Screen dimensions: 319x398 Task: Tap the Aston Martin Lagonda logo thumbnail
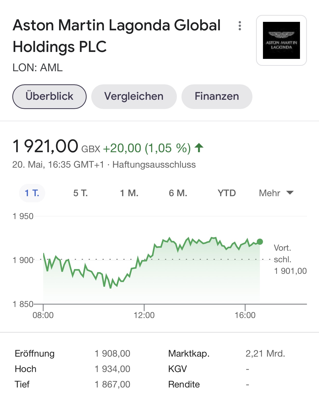281,40
